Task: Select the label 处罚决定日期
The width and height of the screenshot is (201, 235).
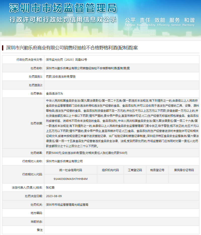Action: [x=34, y=196]
